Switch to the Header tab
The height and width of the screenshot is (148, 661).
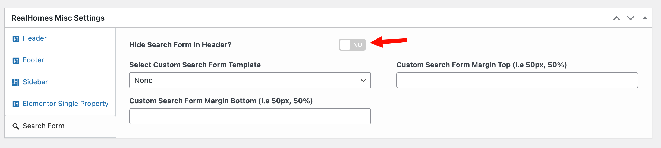click(x=35, y=38)
